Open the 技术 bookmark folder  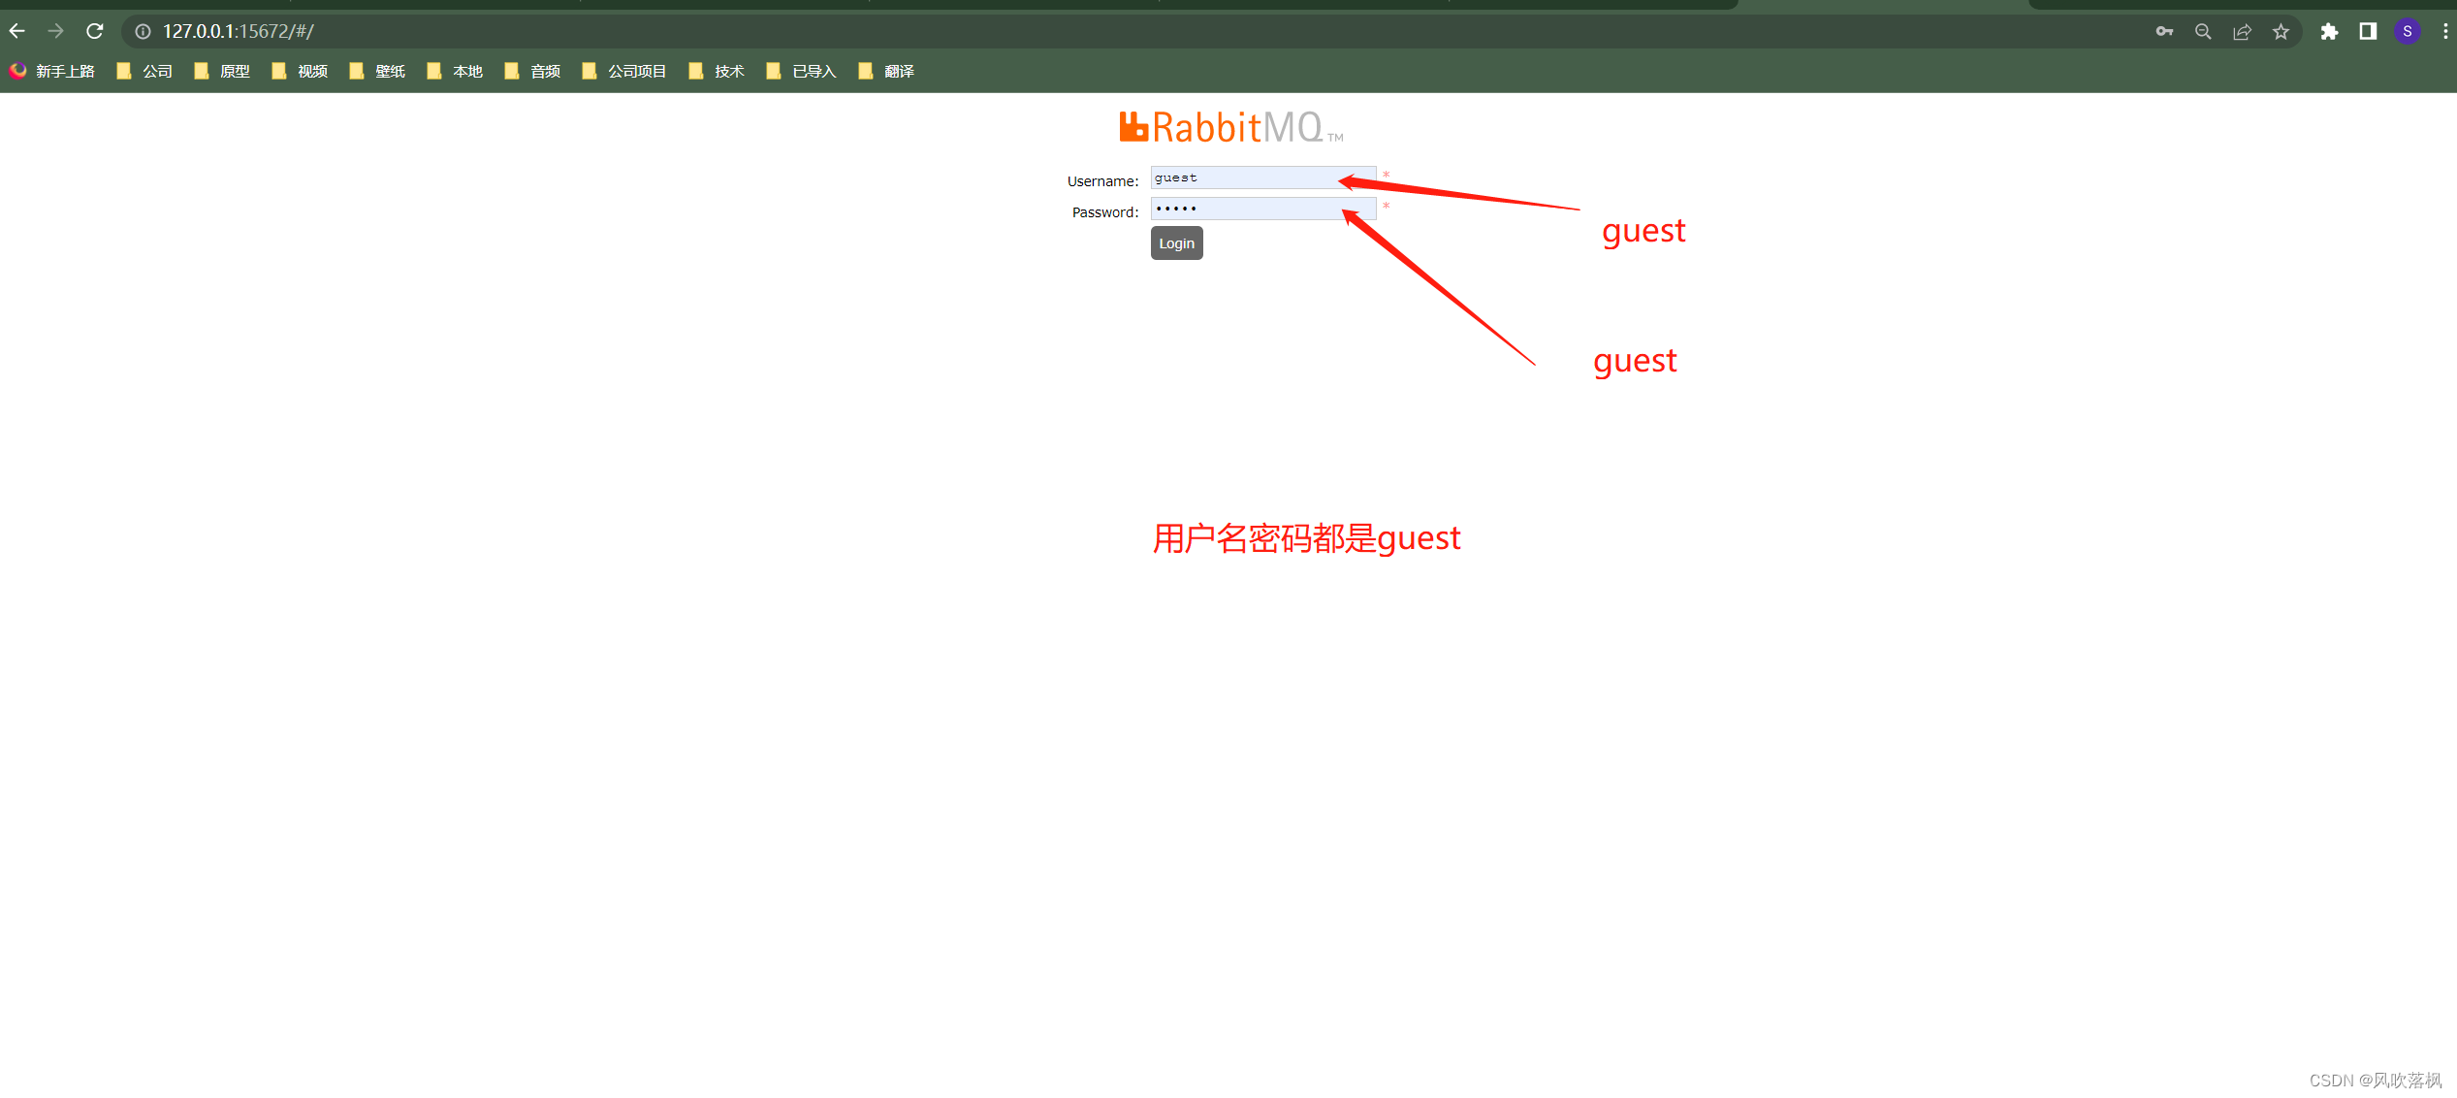(717, 71)
